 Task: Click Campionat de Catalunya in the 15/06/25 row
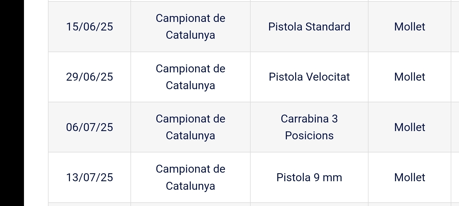[x=190, y=27]
